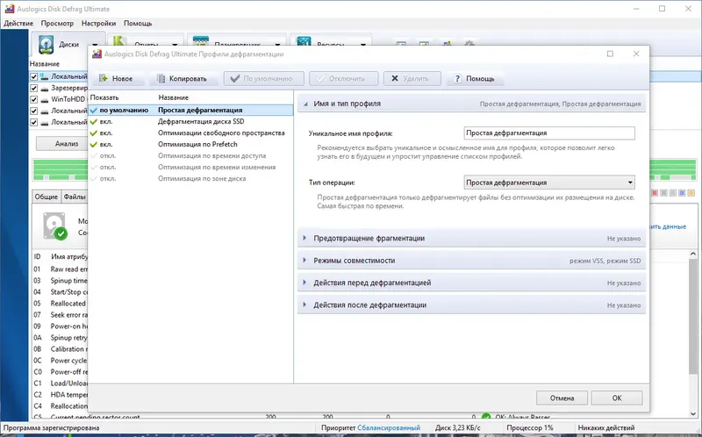The width and height of the screenshot is (702, 437).
Task: Open the Действие menu
Action: [18, 24]
